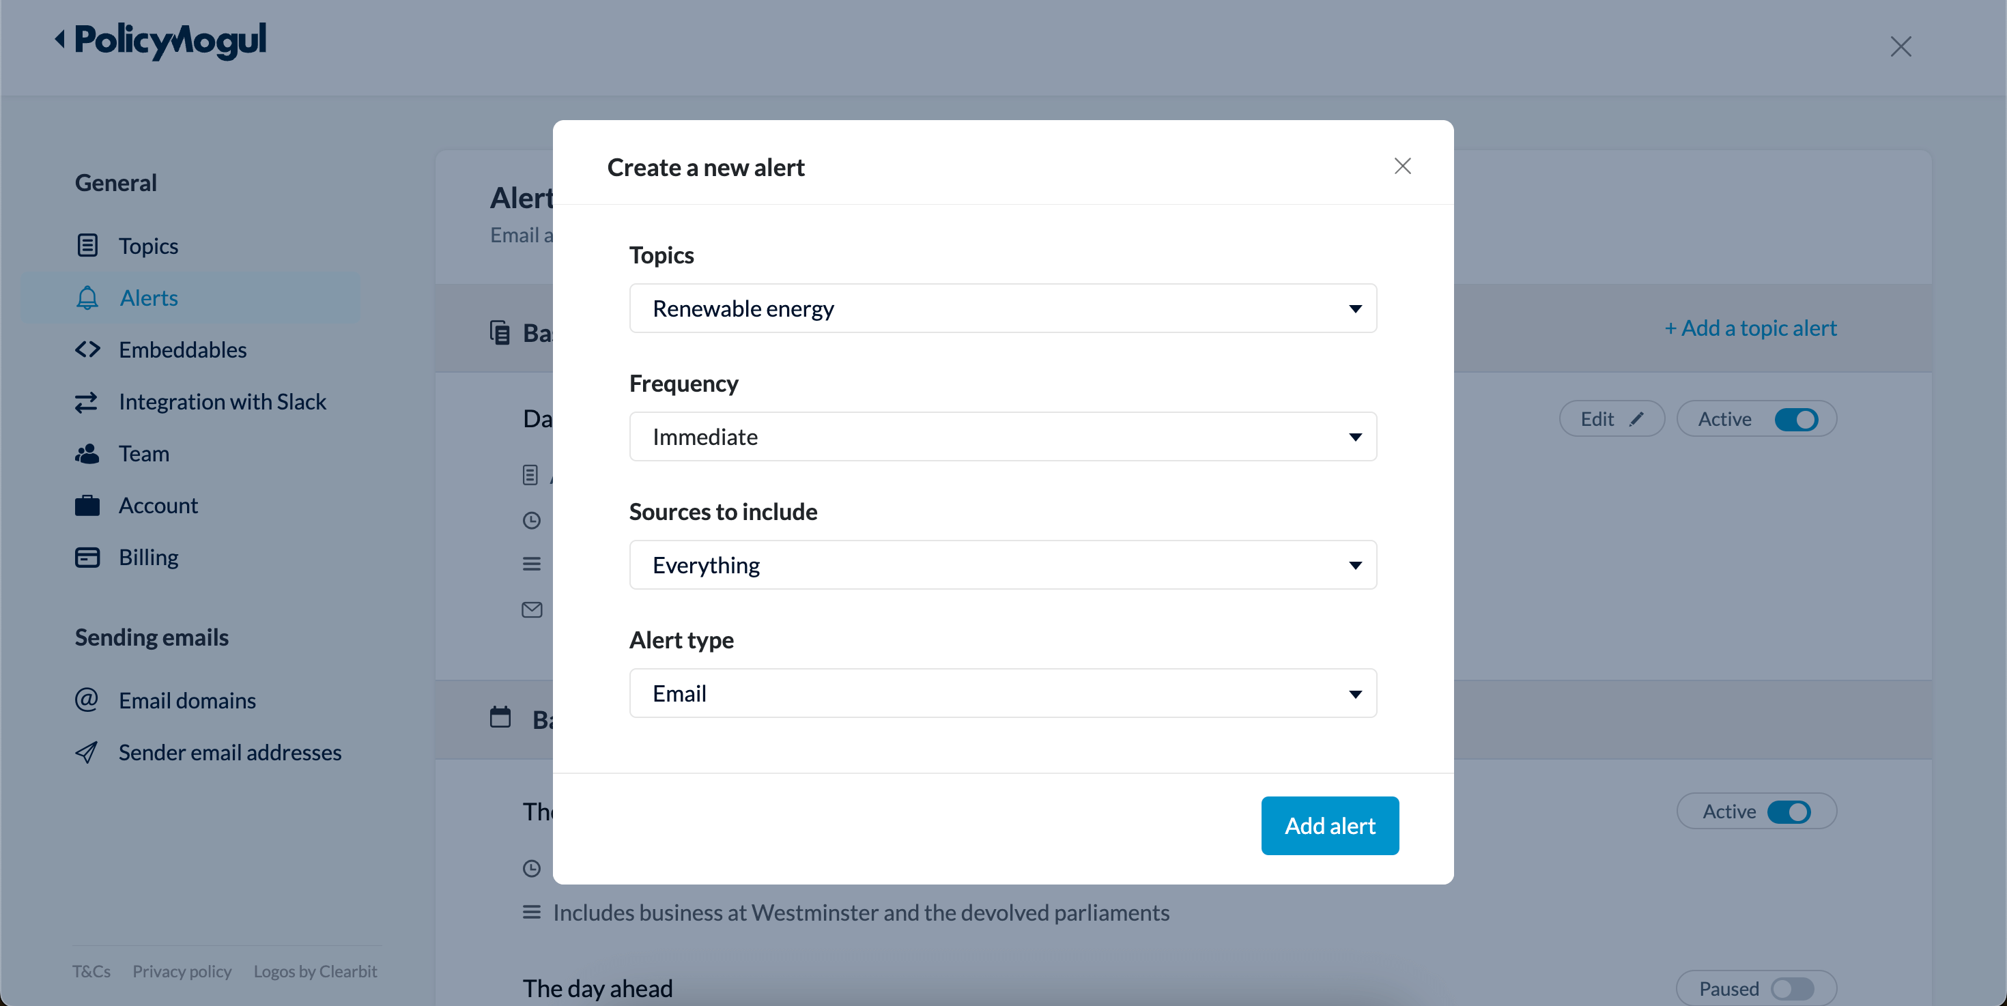This screenshot has width=2007, height=1006.
Task: Click the Add a topic alert link
Action: pyautogui.click(x=1750, y=328)
